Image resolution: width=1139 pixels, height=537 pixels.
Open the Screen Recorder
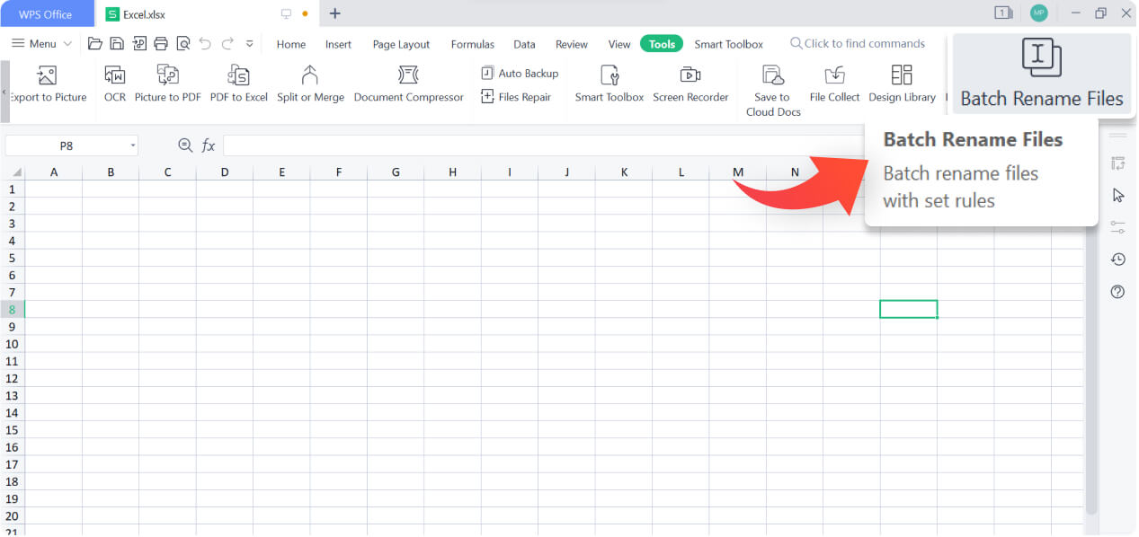690,85
